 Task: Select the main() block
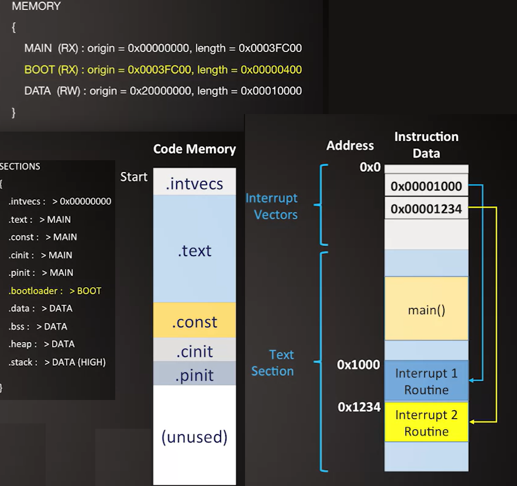tap(426, 309)
